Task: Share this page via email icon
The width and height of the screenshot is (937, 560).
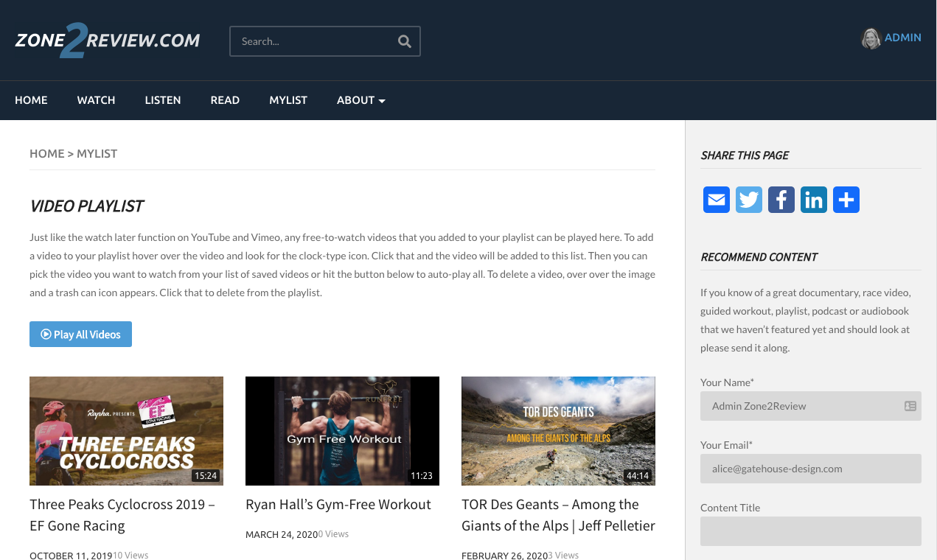Action: pos(717,200)
